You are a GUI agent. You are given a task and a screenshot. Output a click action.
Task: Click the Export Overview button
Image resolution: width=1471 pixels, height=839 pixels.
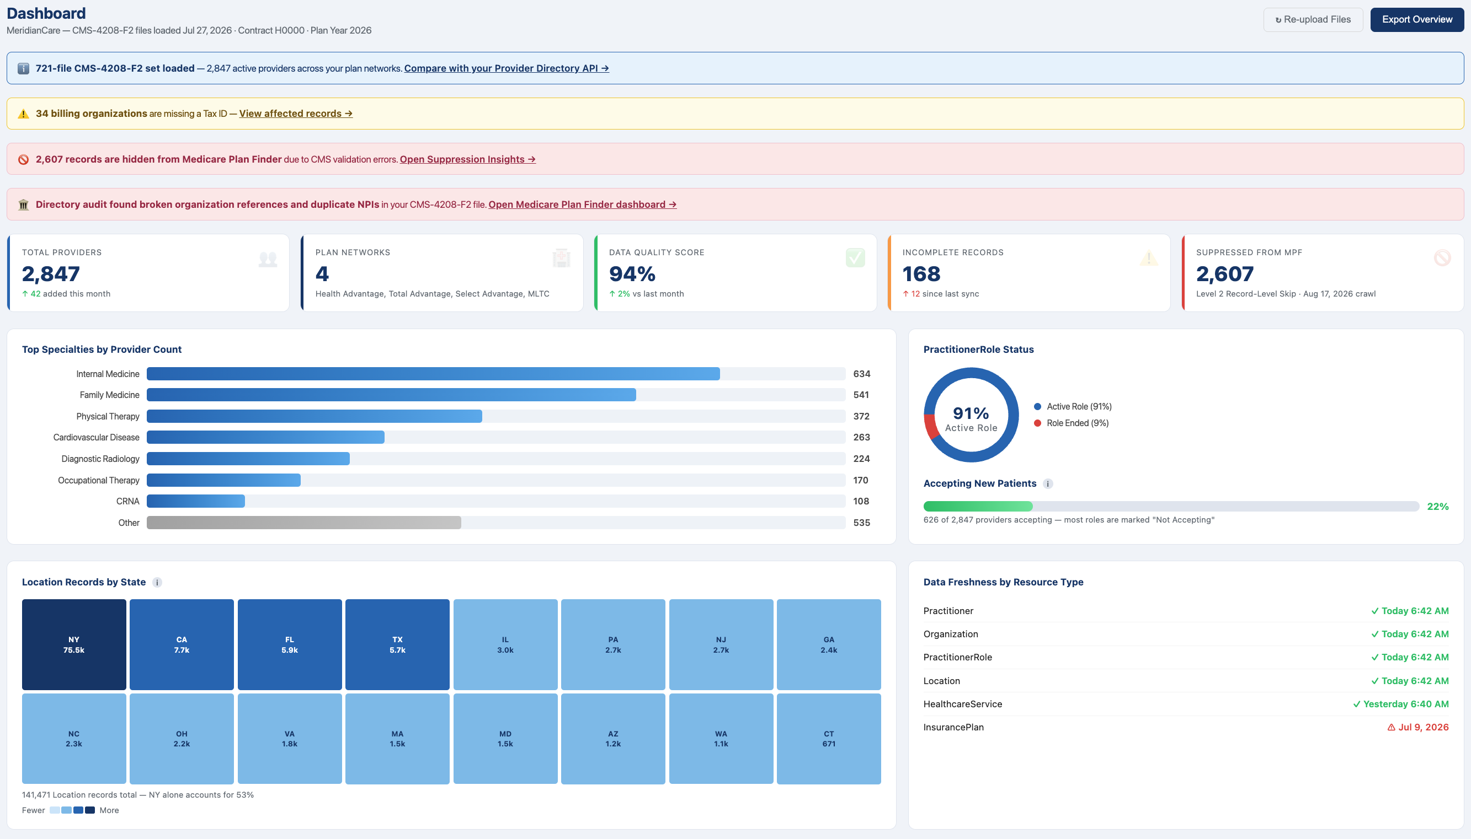tap(1417, 20)
